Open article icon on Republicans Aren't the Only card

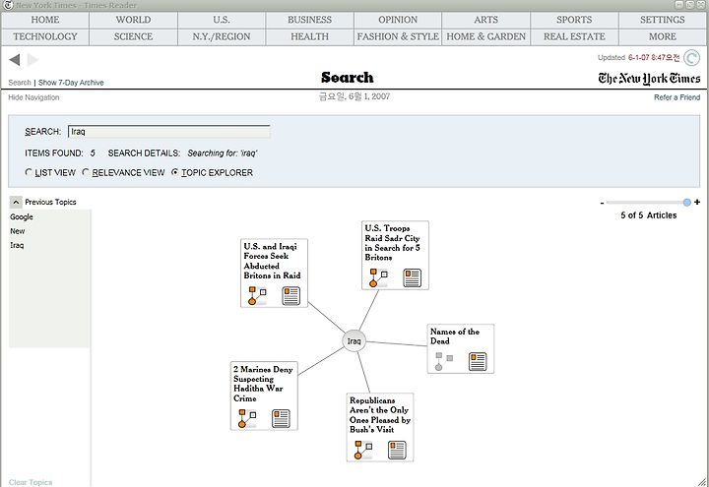(x=397, y=451)
